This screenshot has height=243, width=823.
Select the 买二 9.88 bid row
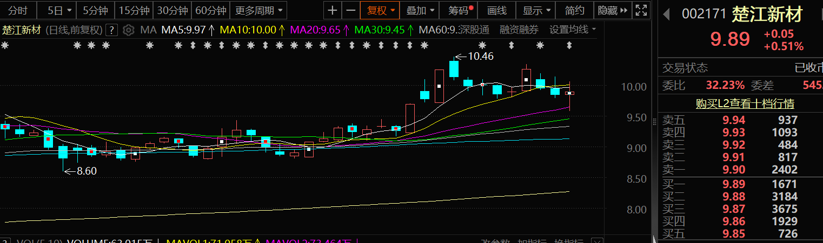(740, 197)
